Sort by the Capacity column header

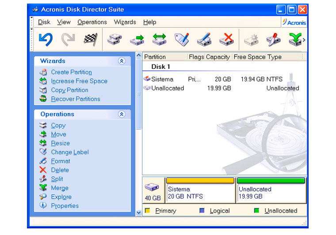pyautogui.click(x=218, y=57)
